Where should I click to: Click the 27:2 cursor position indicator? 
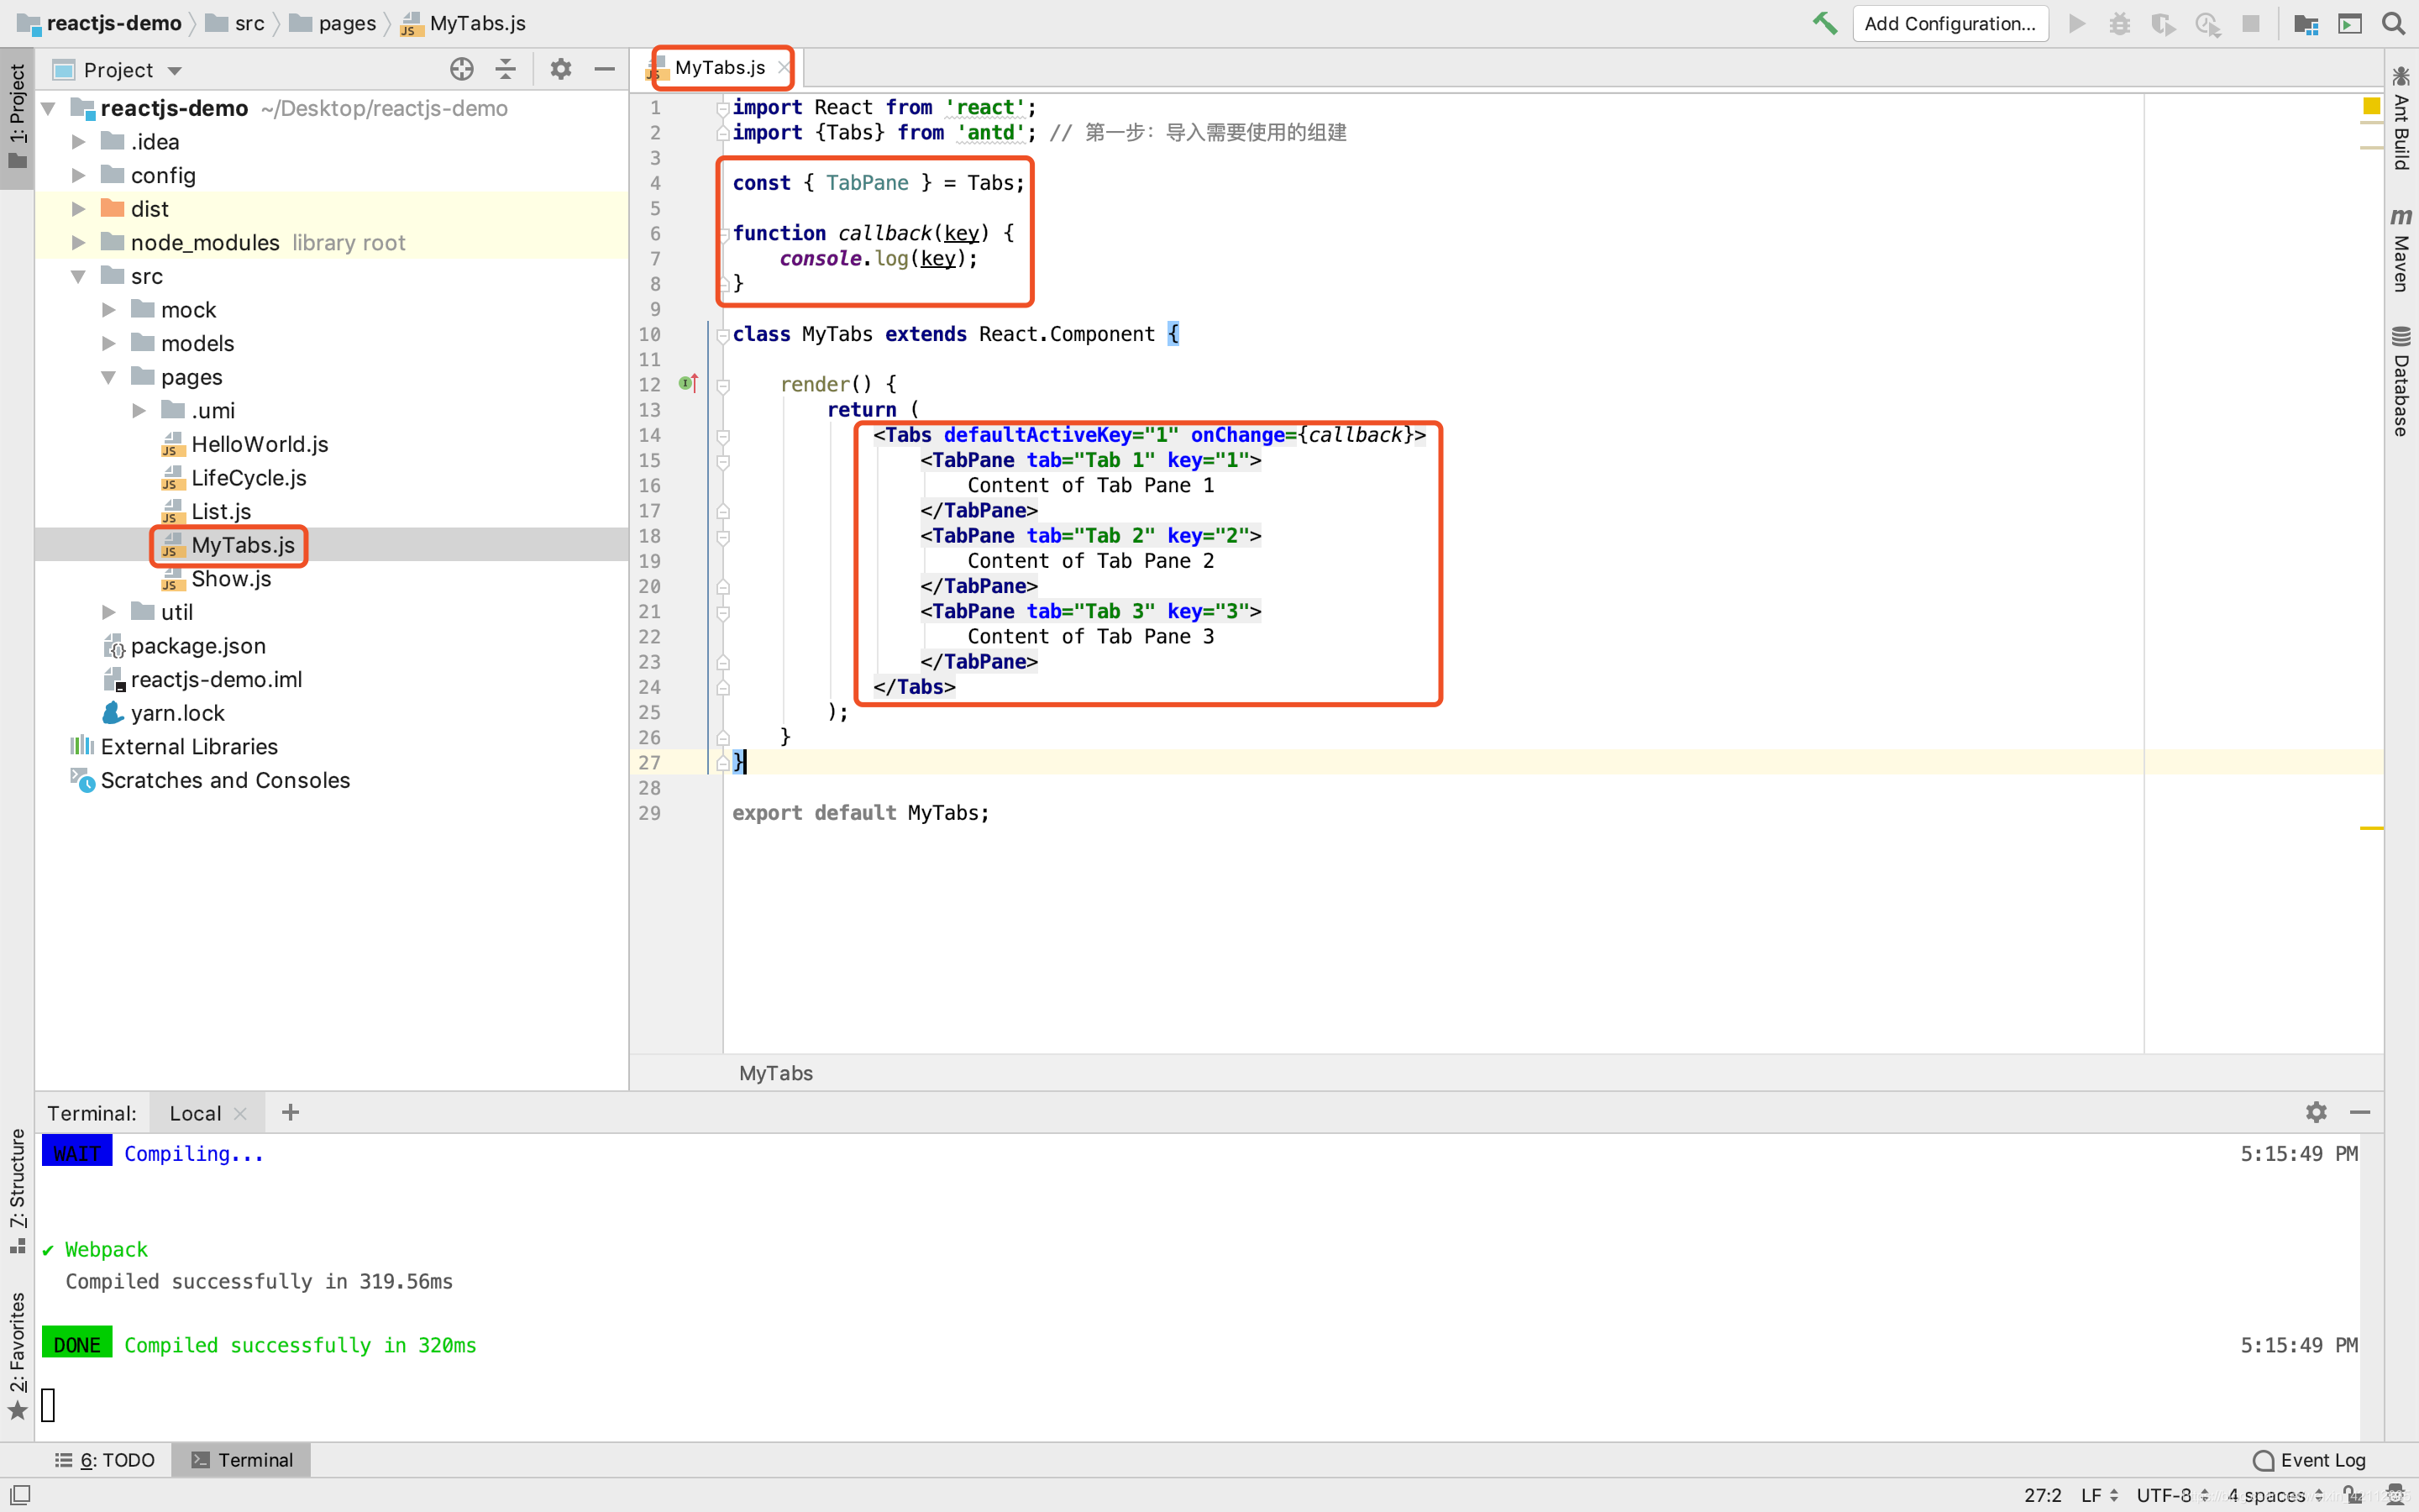tap(2042, 1495)
